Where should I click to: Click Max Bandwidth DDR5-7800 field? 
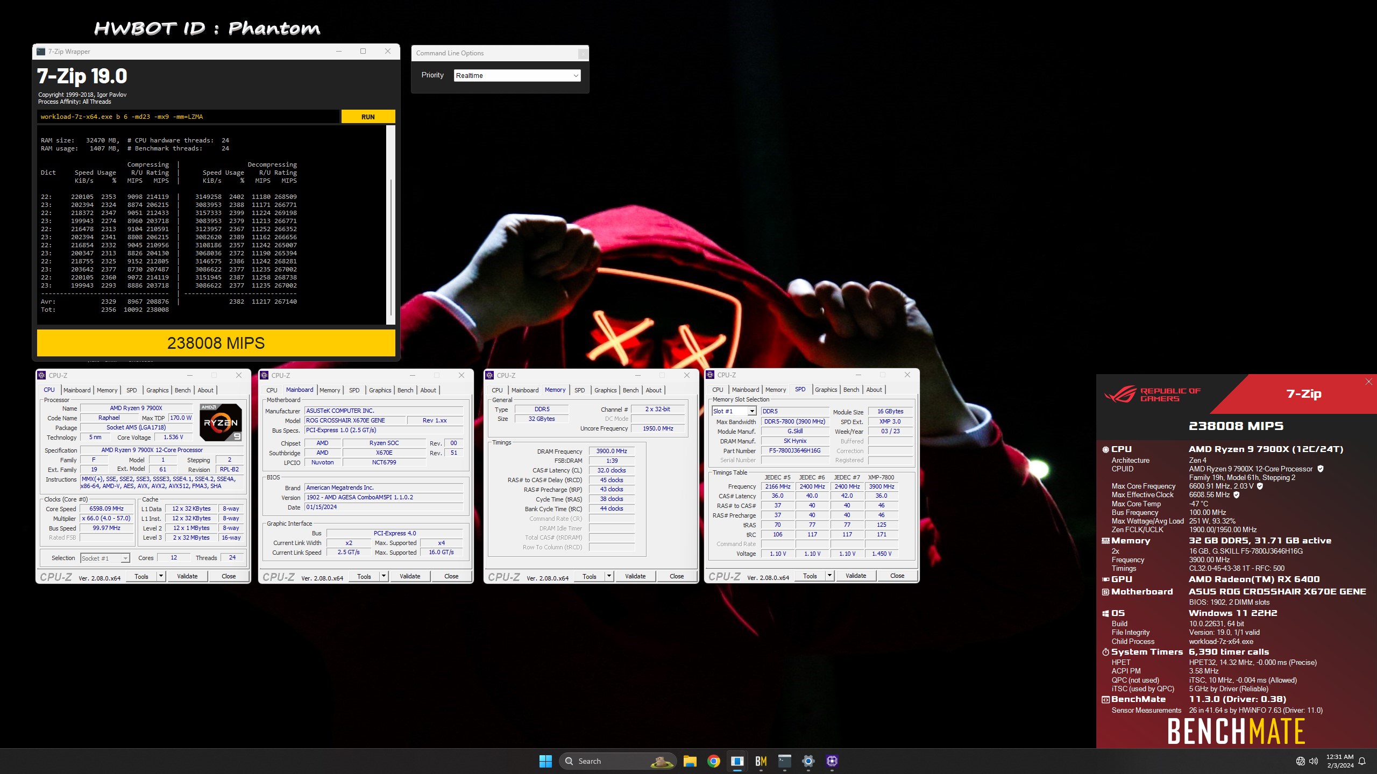point(794,422)
